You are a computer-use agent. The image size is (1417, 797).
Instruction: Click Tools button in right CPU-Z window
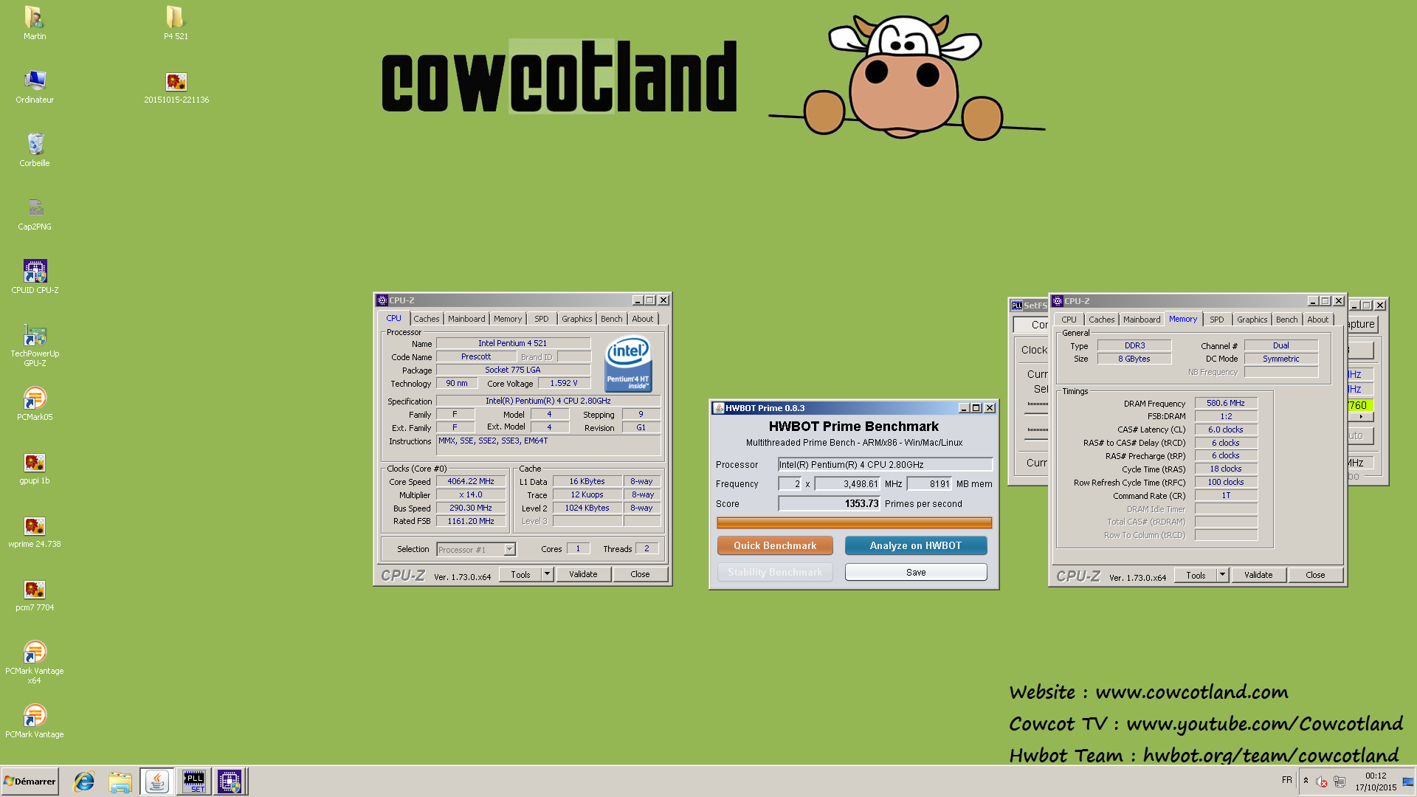click(x=1196, y=575)
